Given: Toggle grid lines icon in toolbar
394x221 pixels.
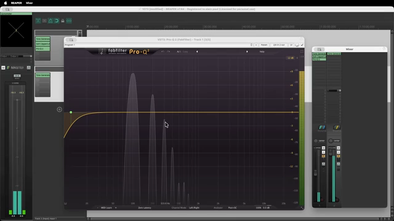Looking at the screenshot, I should click(x=44, y=20).
